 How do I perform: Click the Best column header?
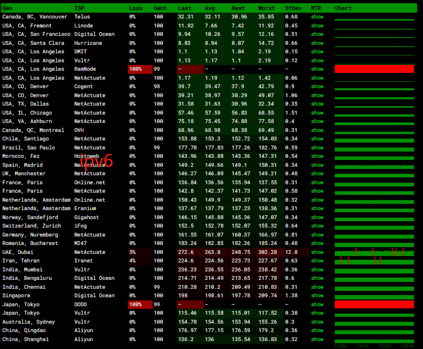tap(238, 8)
